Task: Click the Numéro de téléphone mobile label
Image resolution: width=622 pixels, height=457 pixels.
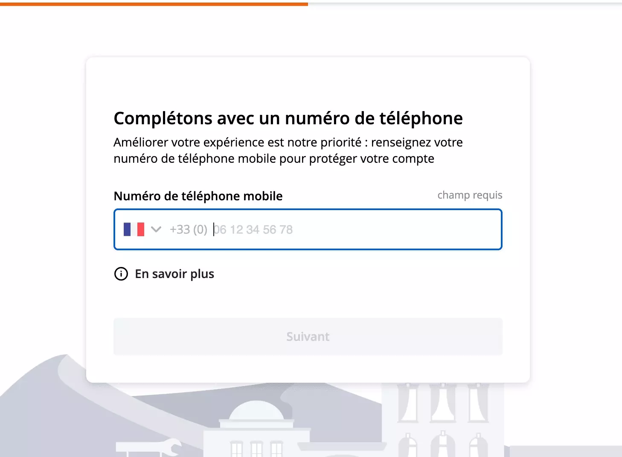Action: [198, 196]
